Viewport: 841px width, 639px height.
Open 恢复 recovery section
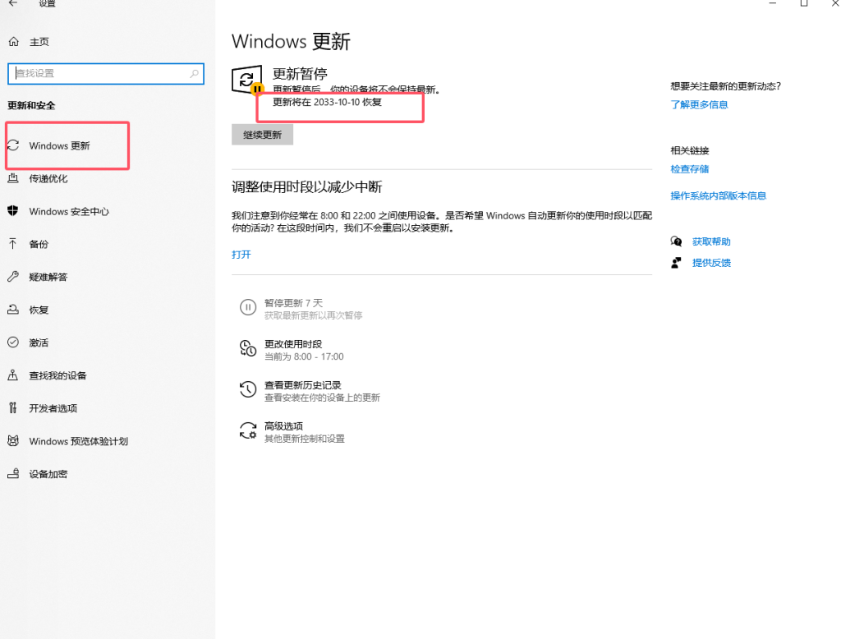coord(39,310)
